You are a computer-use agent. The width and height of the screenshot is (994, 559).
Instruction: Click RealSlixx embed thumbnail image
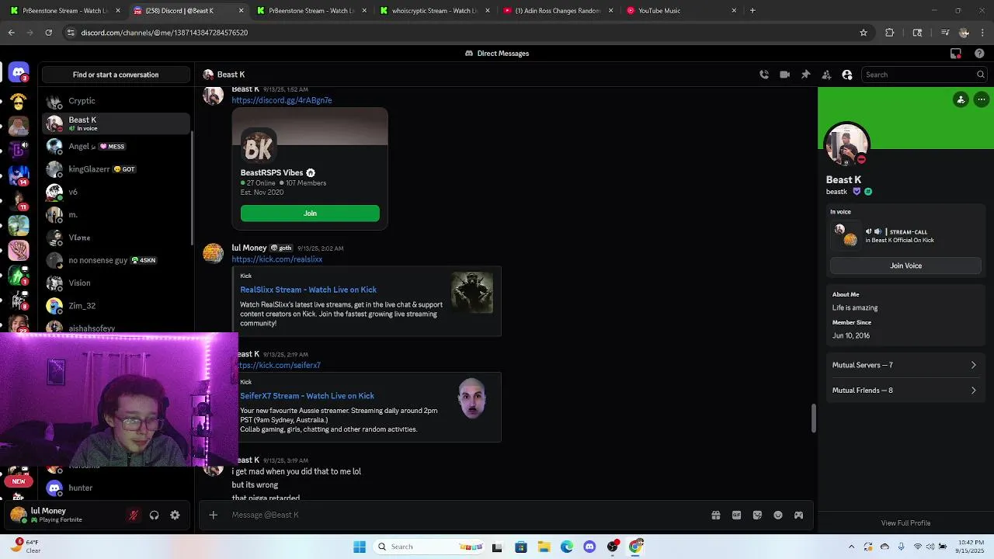(x=472, y=293)
